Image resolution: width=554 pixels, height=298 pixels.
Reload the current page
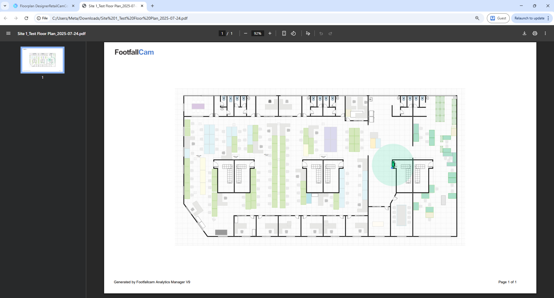[x=26, y=18]
